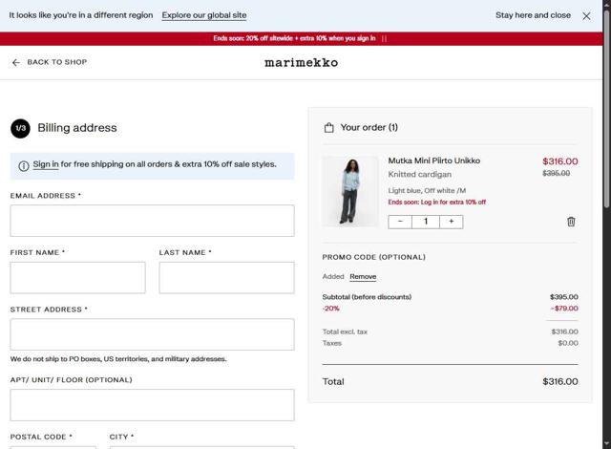The height and width of the screenshot is (449, 611).
Task: Close the region notice banner with X
Action: 586,16
